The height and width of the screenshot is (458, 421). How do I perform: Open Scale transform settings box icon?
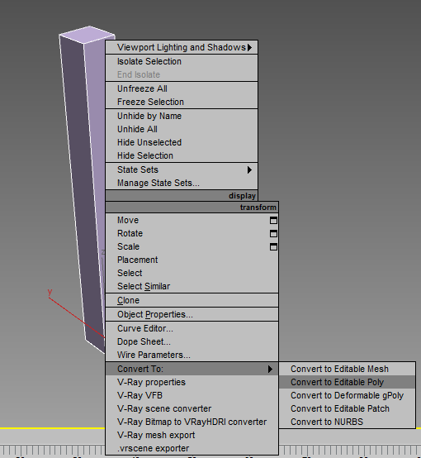(273, 247)
